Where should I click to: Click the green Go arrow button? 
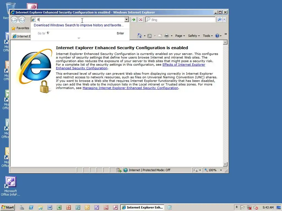134,20
